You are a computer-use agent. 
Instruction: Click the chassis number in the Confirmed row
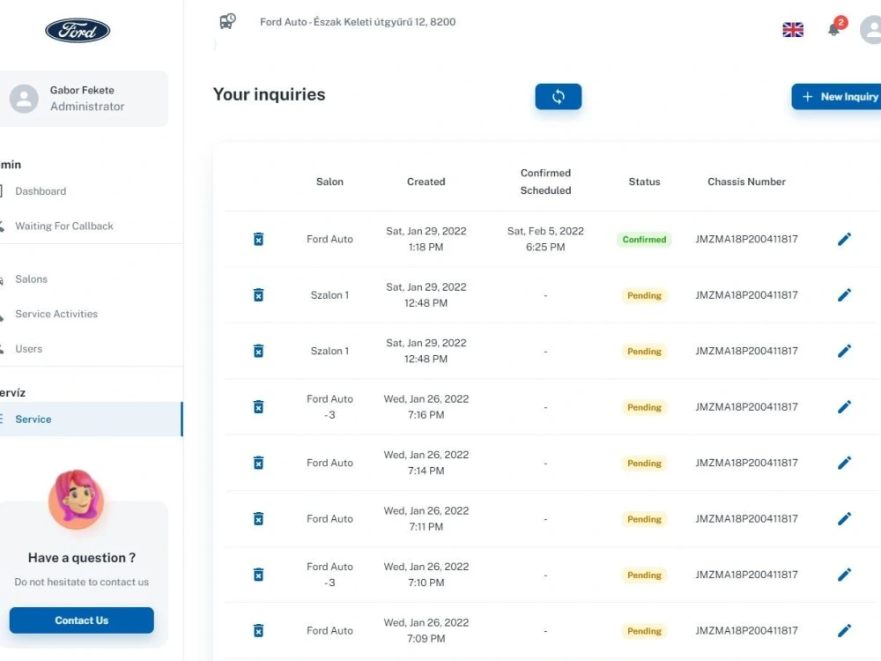click(x=746, y=239)
